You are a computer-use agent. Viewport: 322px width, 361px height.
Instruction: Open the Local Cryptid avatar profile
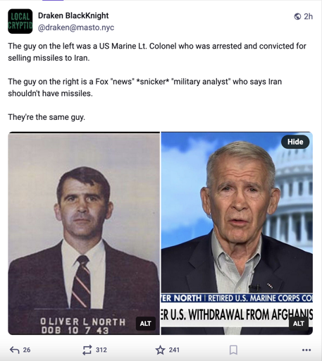20,21
